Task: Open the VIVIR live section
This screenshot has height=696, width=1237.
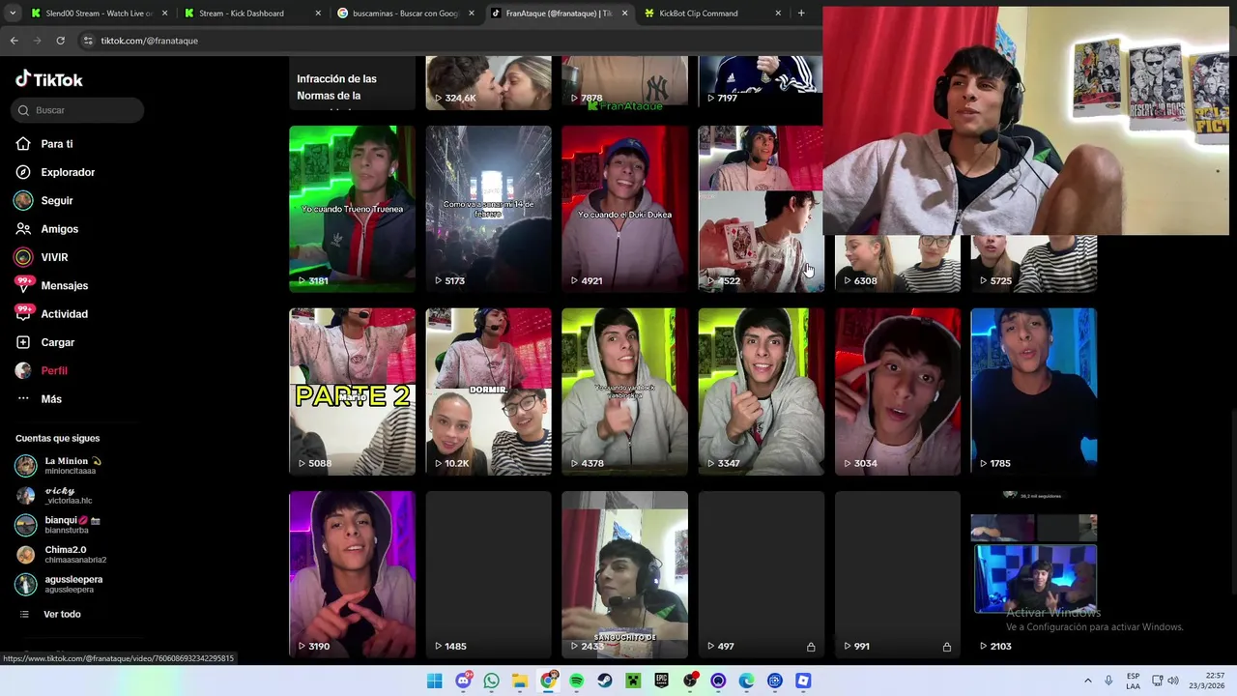Action: pyautogui.click(x=54, y=257)
